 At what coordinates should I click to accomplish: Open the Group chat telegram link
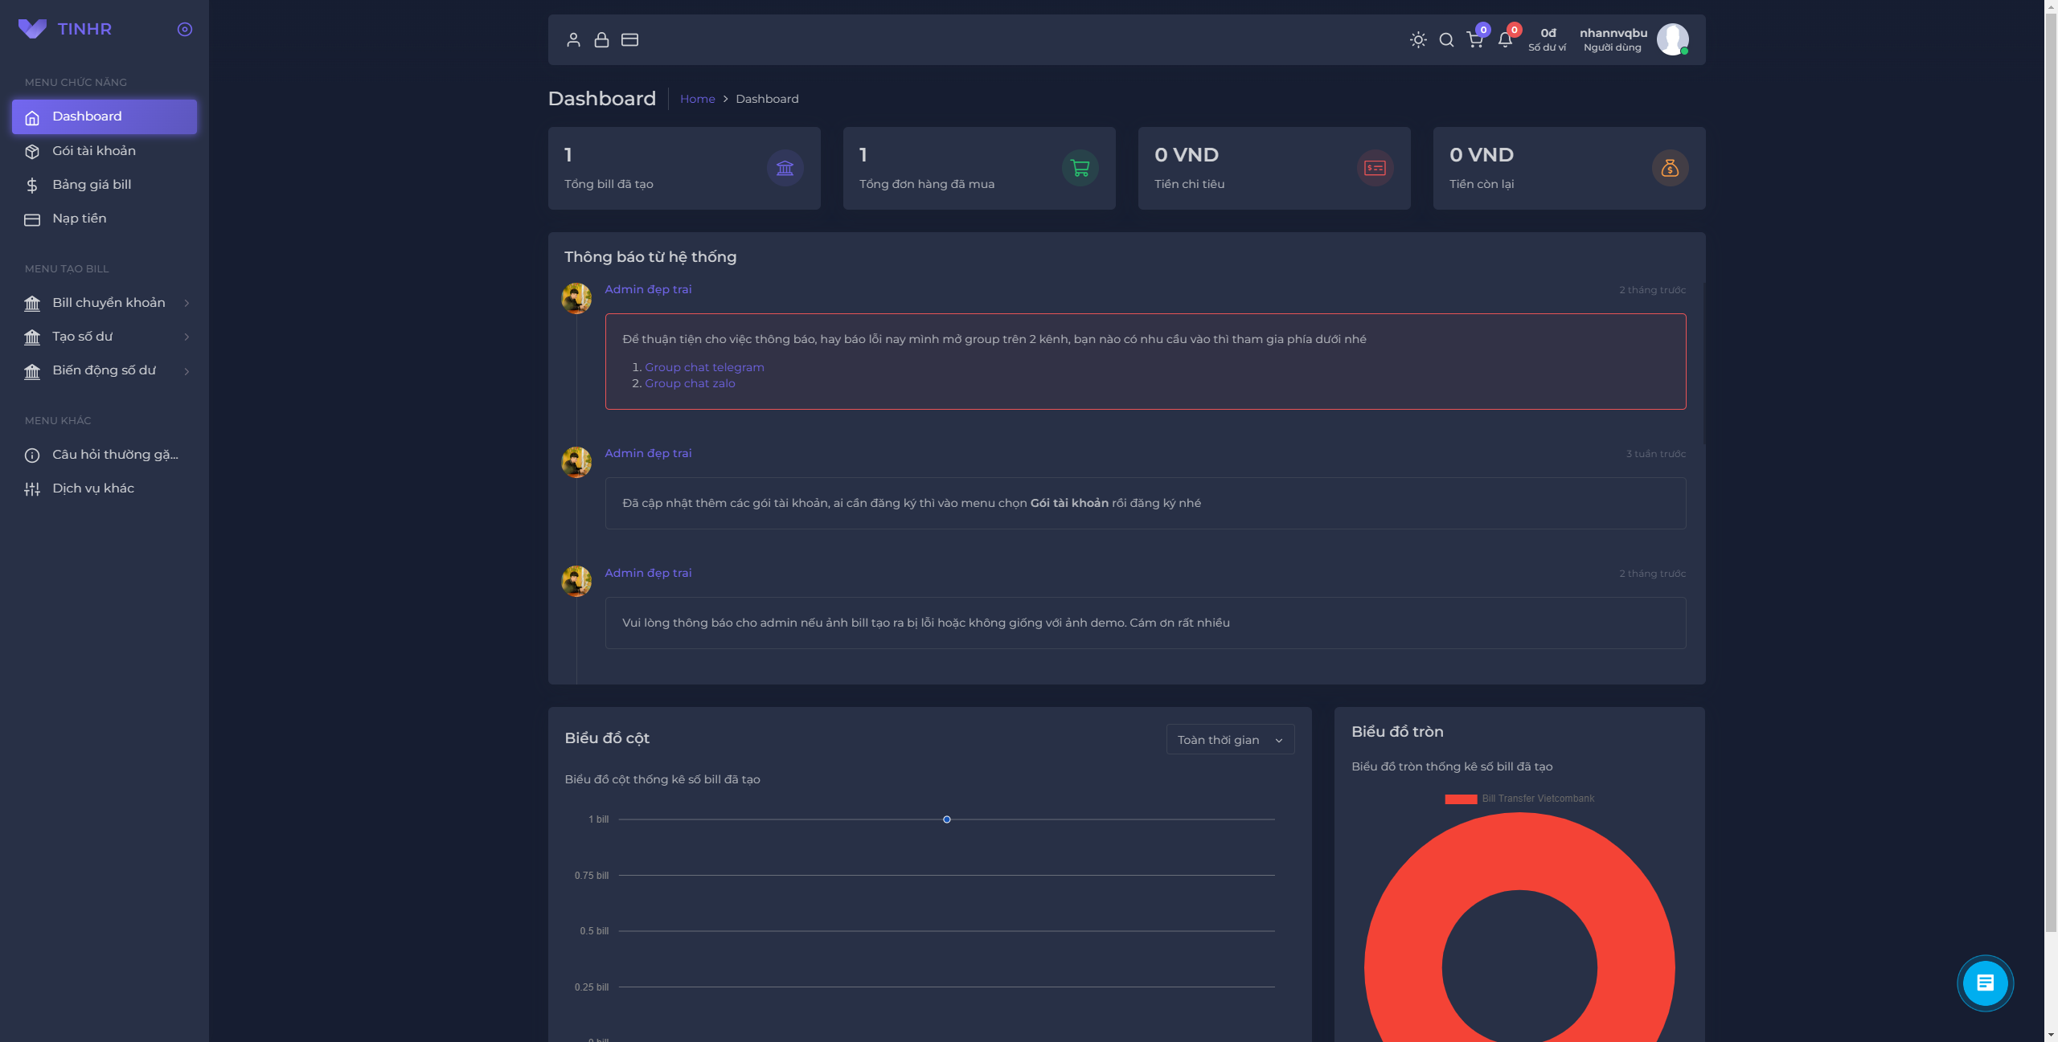(703, 367)
